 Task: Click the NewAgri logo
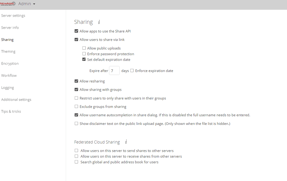(x=8, y=4)
